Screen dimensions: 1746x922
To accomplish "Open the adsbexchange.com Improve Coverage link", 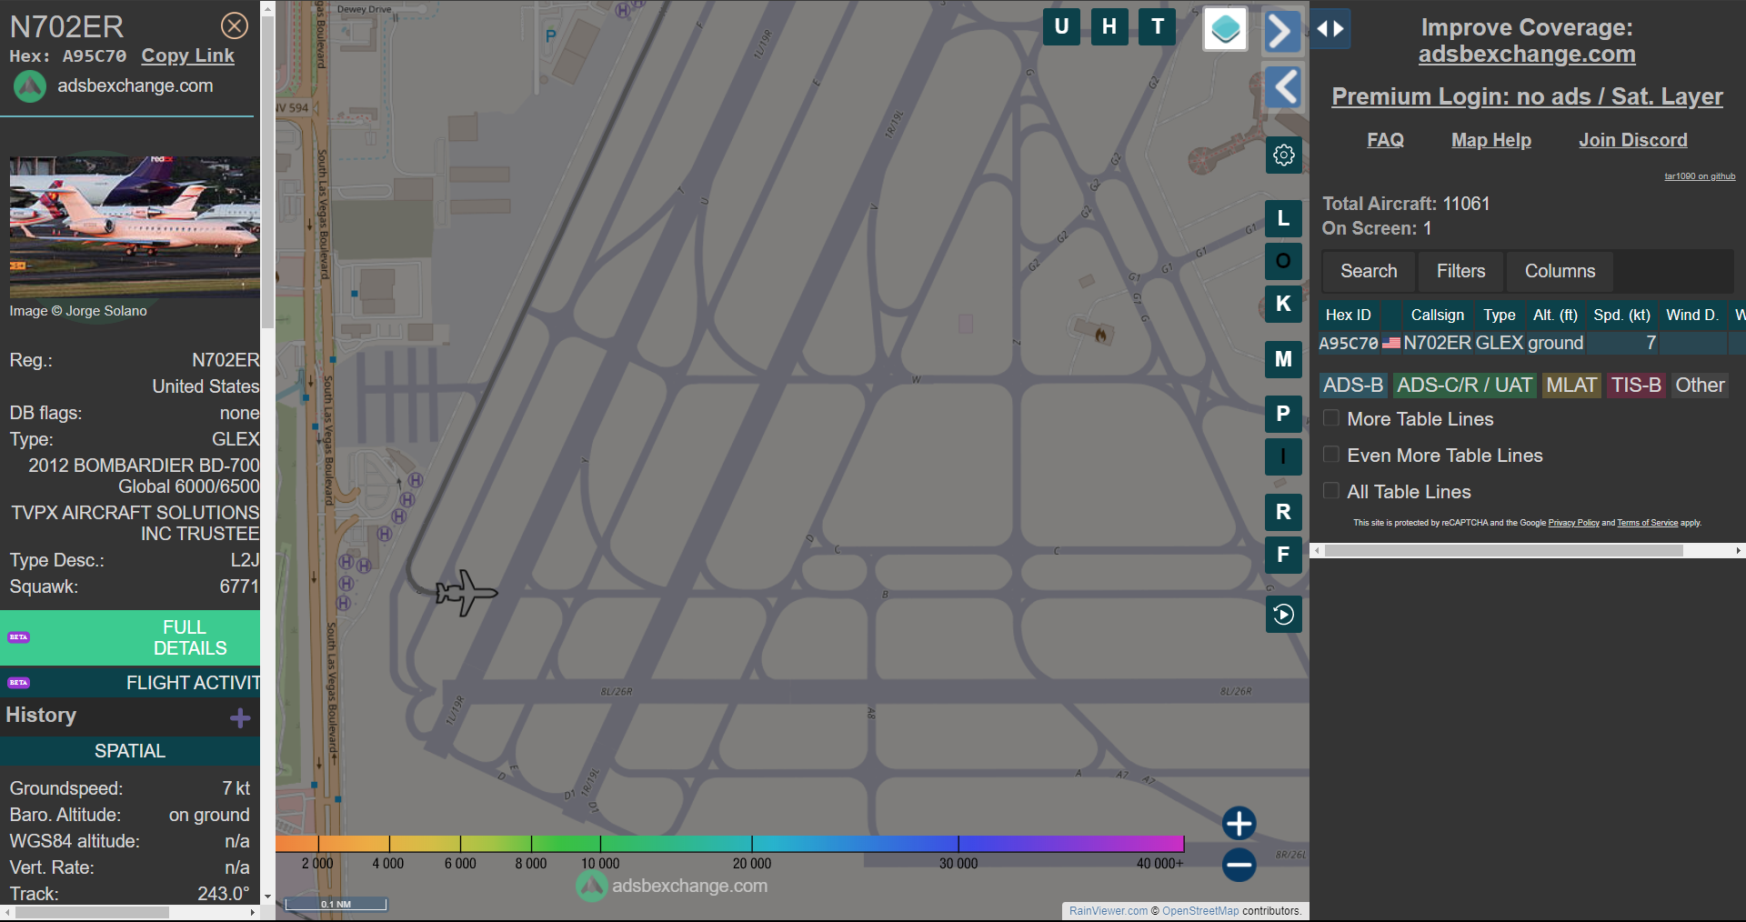I will (x=1527, y=55).
